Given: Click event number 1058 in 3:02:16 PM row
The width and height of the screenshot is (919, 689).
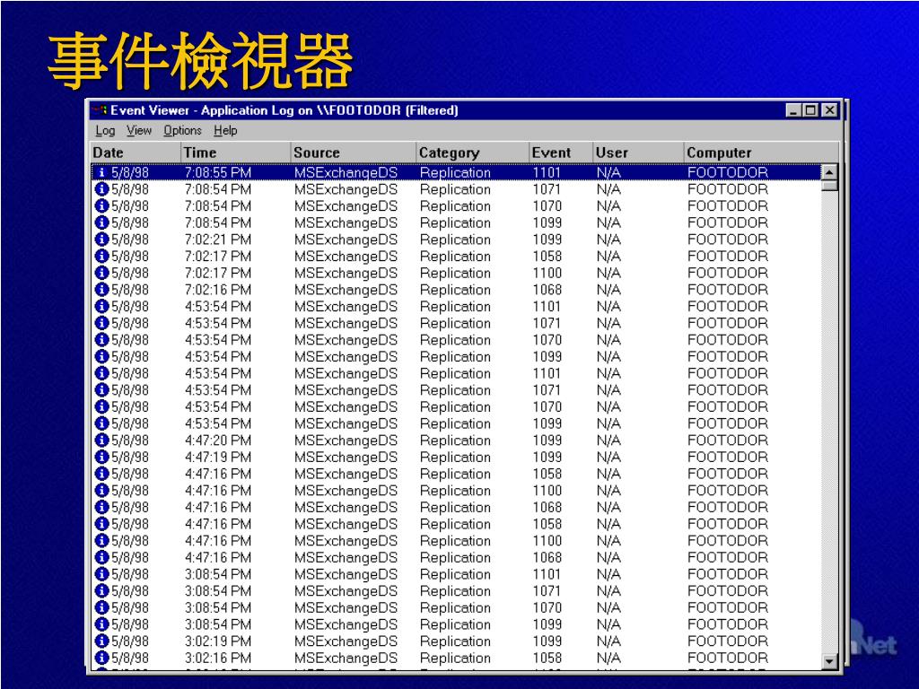Looking at the screenshot, I should pos(547,658).
